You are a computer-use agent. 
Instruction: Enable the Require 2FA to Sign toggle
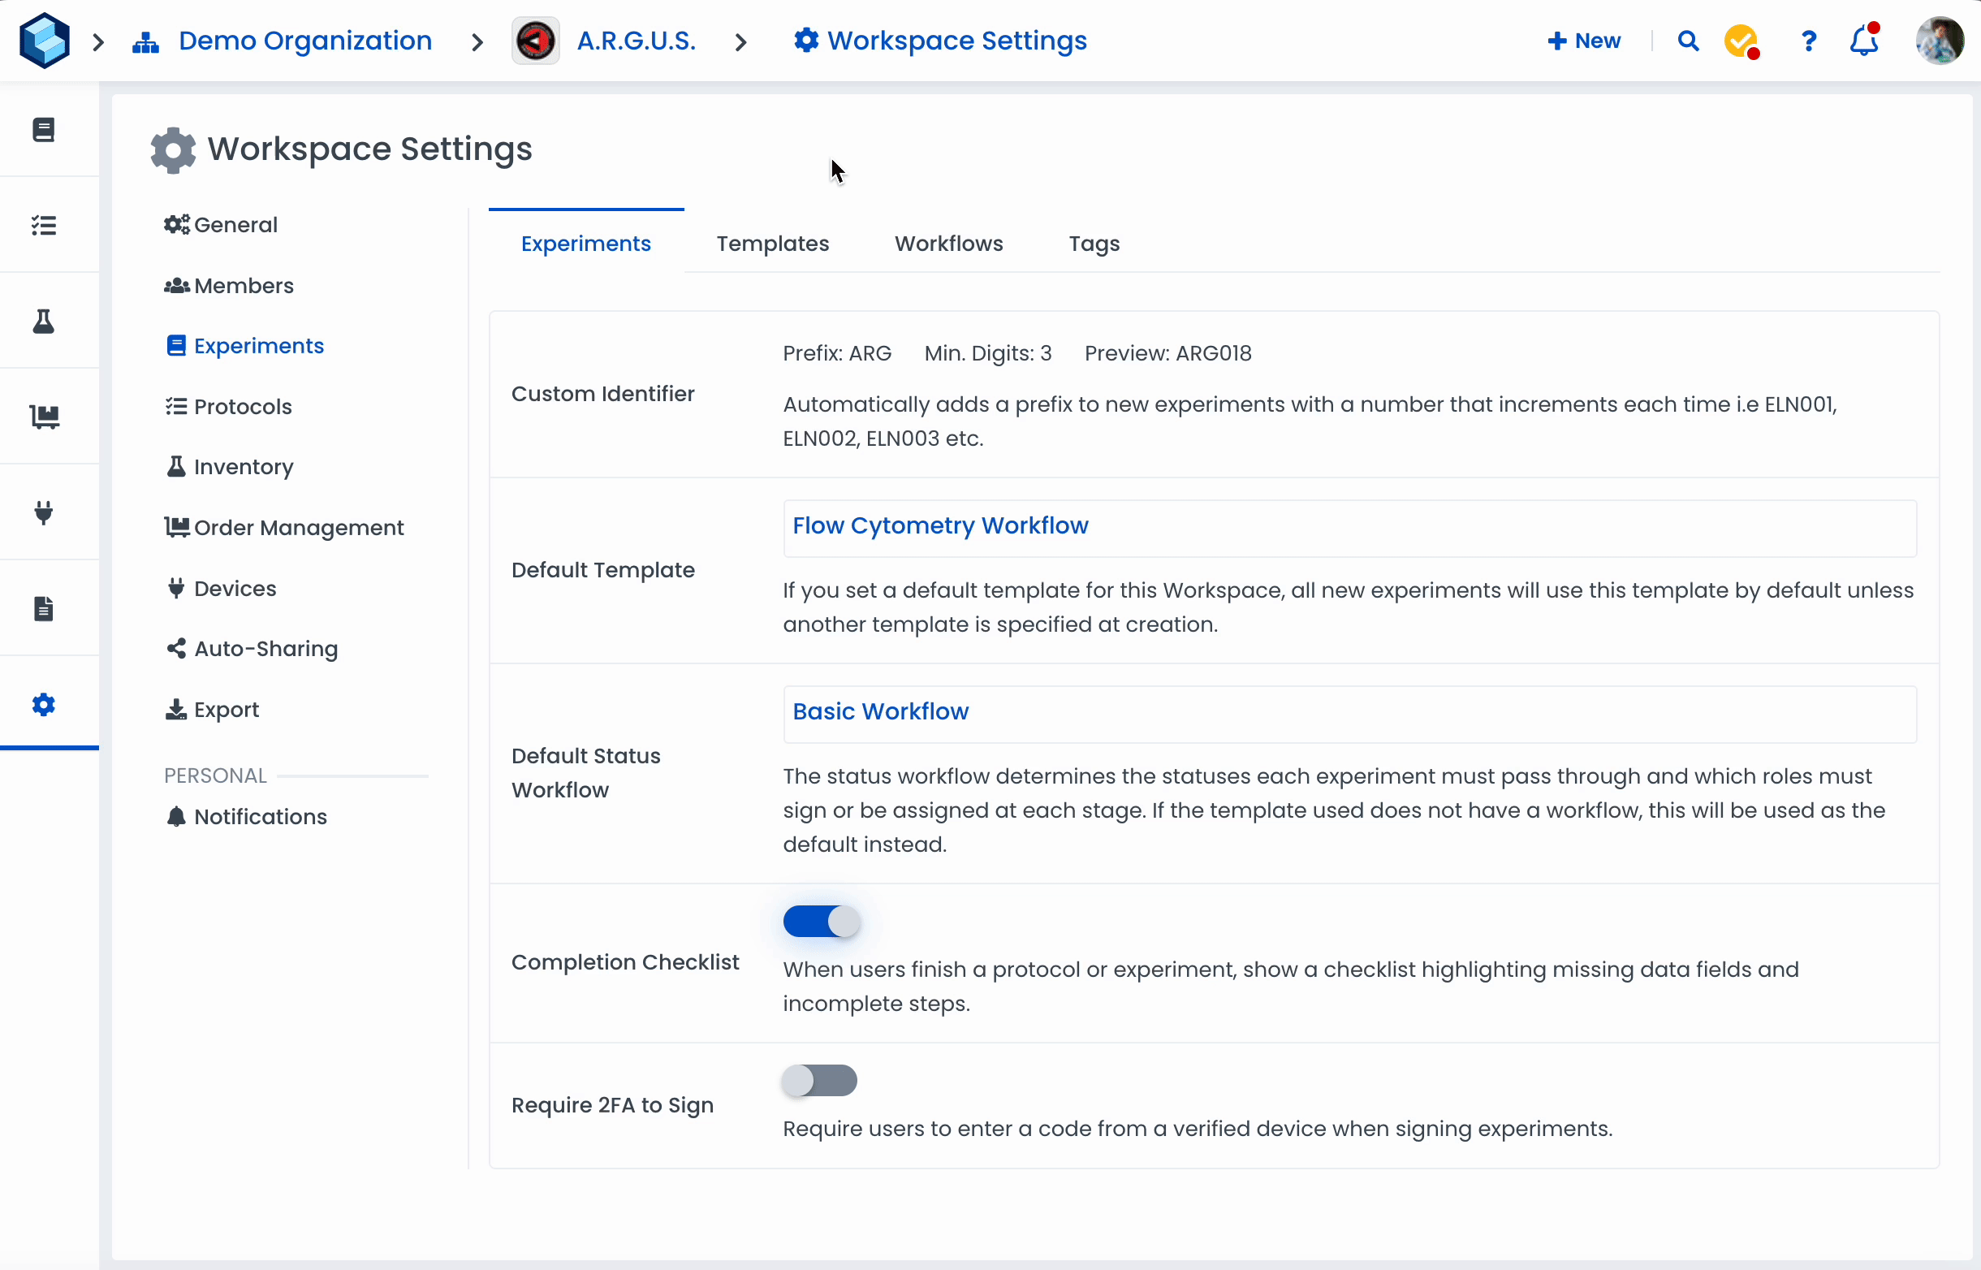819,1080
